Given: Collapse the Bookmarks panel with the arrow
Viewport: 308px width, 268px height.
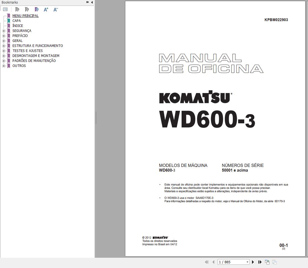Looking at the screenshot, I should (x=92, y=2).
